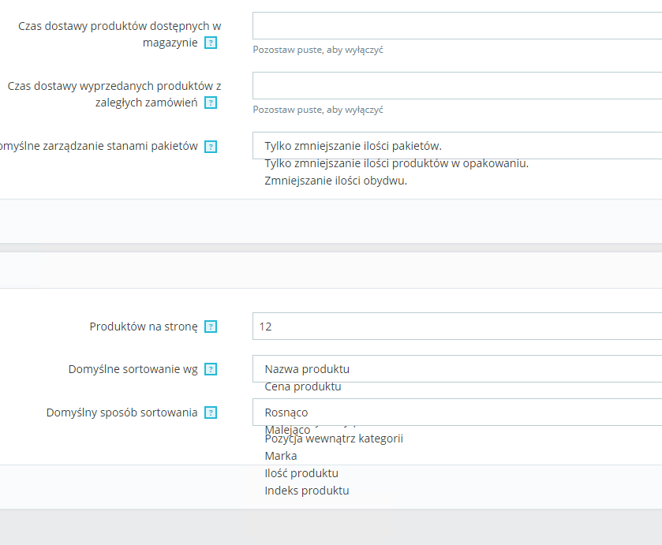Pick 'Marka' from the sort list
The image size is (662, 545).
[281, 456]
